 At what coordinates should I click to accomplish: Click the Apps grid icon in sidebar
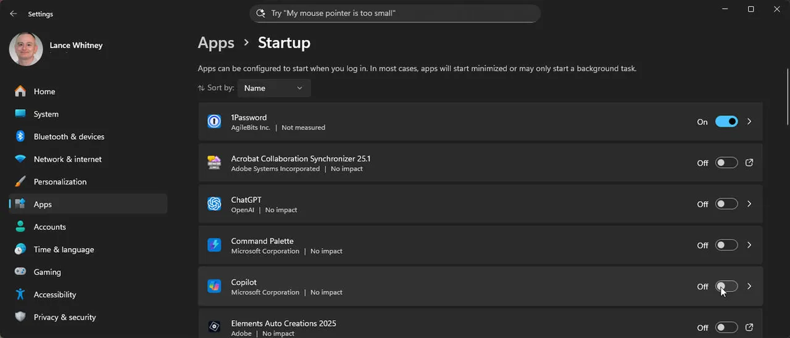pos(20,204)
